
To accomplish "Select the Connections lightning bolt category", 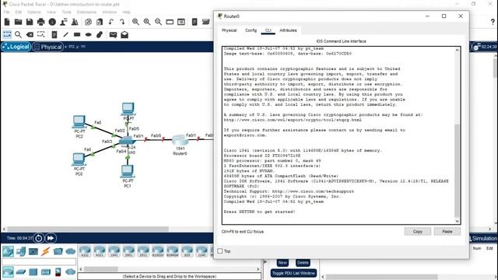I will [46, 251].
